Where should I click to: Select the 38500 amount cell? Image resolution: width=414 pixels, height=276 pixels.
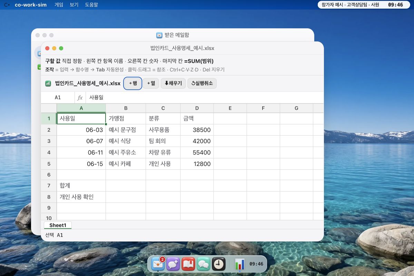point(197,130)
